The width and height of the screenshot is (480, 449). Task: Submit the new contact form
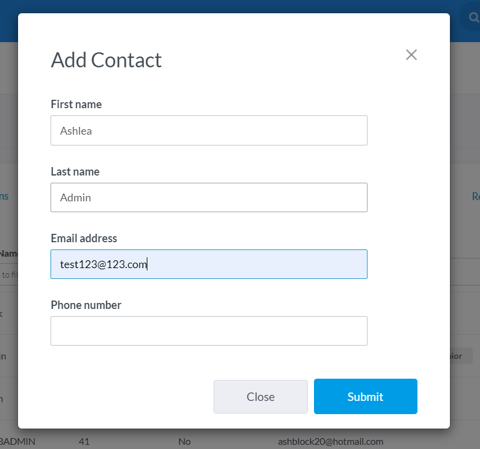pyautogui.click(x=366, y=396)
